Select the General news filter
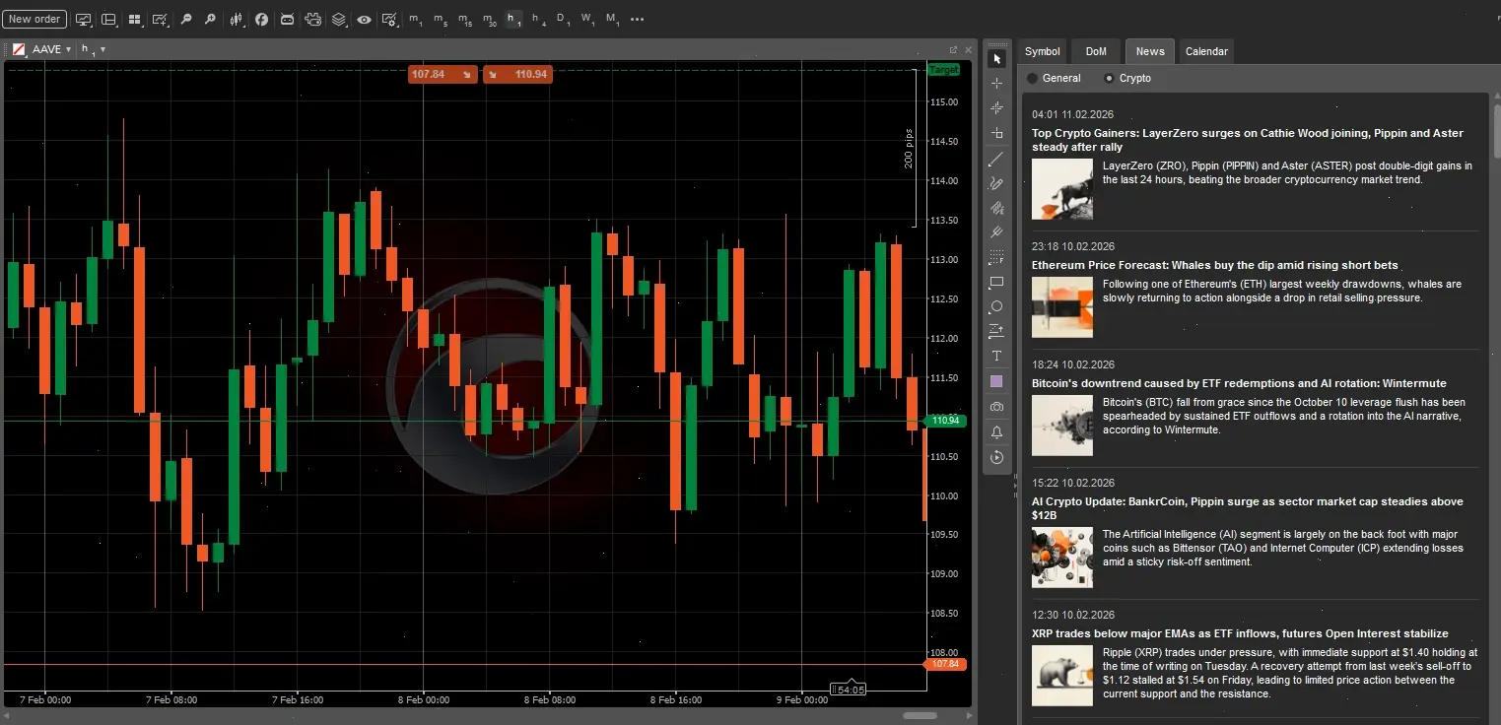Viewport: 1501px width, 725px height. (1055, 78)
